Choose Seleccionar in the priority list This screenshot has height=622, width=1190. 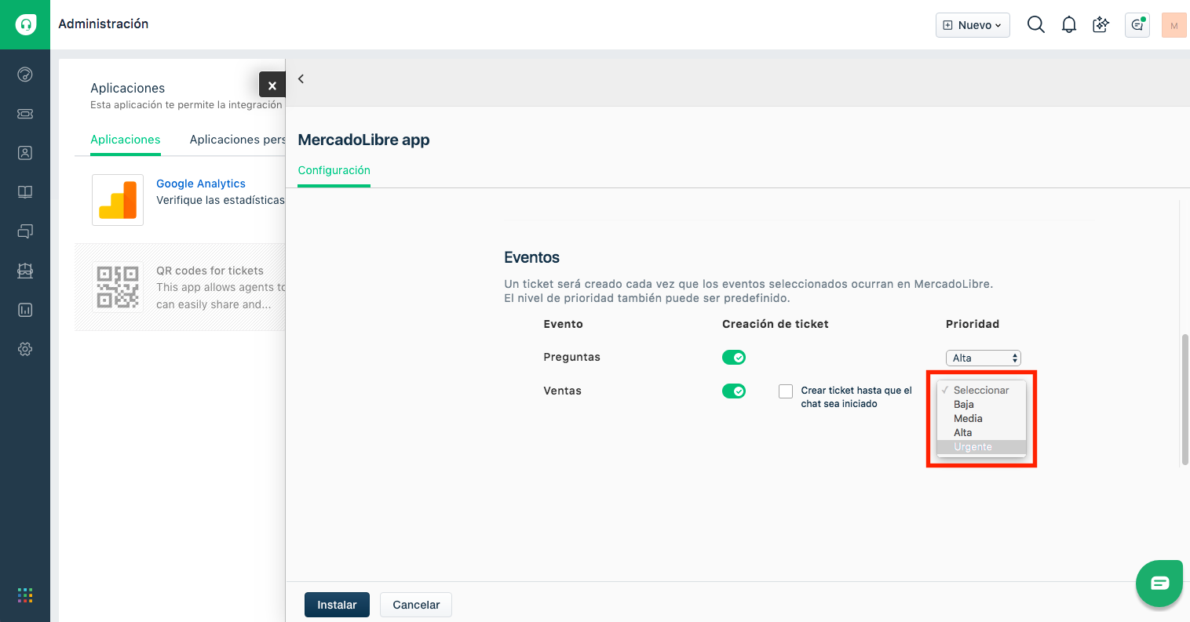pos(982,390)
